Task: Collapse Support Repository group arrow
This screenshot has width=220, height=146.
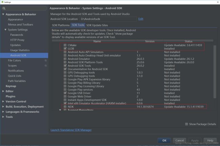Action: tap(60, 110)
